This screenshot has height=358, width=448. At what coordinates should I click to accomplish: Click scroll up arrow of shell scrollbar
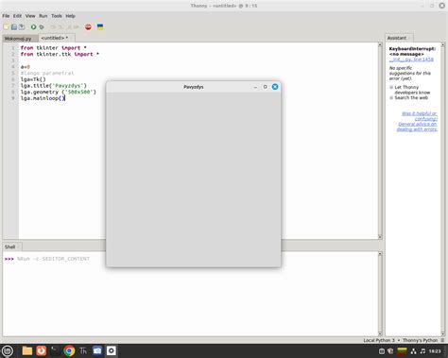click(380, 253)
